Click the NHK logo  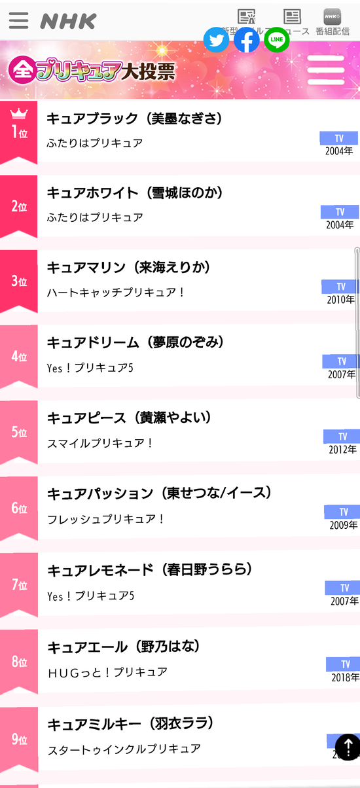coord(68,21)
